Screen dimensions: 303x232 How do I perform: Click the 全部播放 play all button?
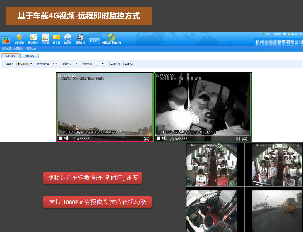115,64
